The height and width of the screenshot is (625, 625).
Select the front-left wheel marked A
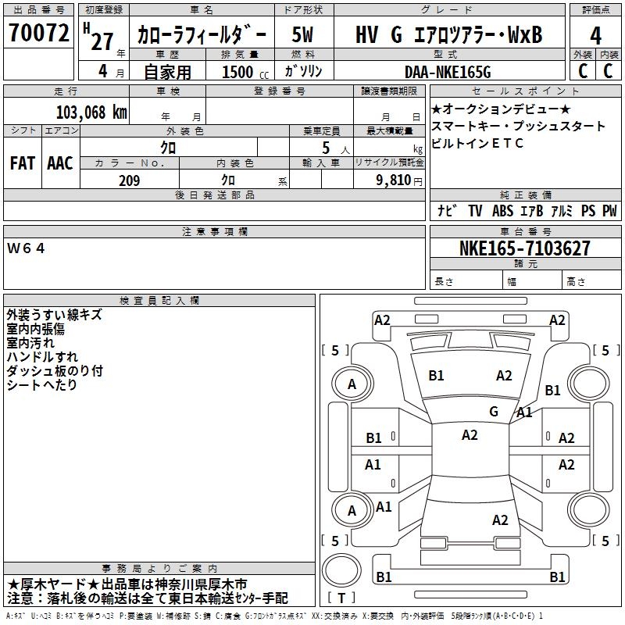click(352, 384)
